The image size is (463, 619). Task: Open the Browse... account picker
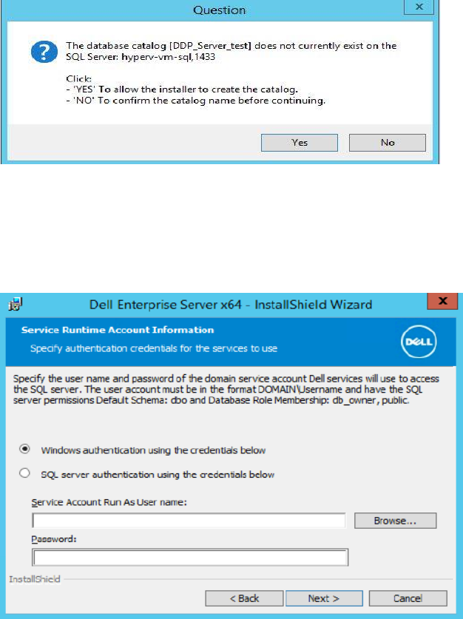click(x=395, y=521)
